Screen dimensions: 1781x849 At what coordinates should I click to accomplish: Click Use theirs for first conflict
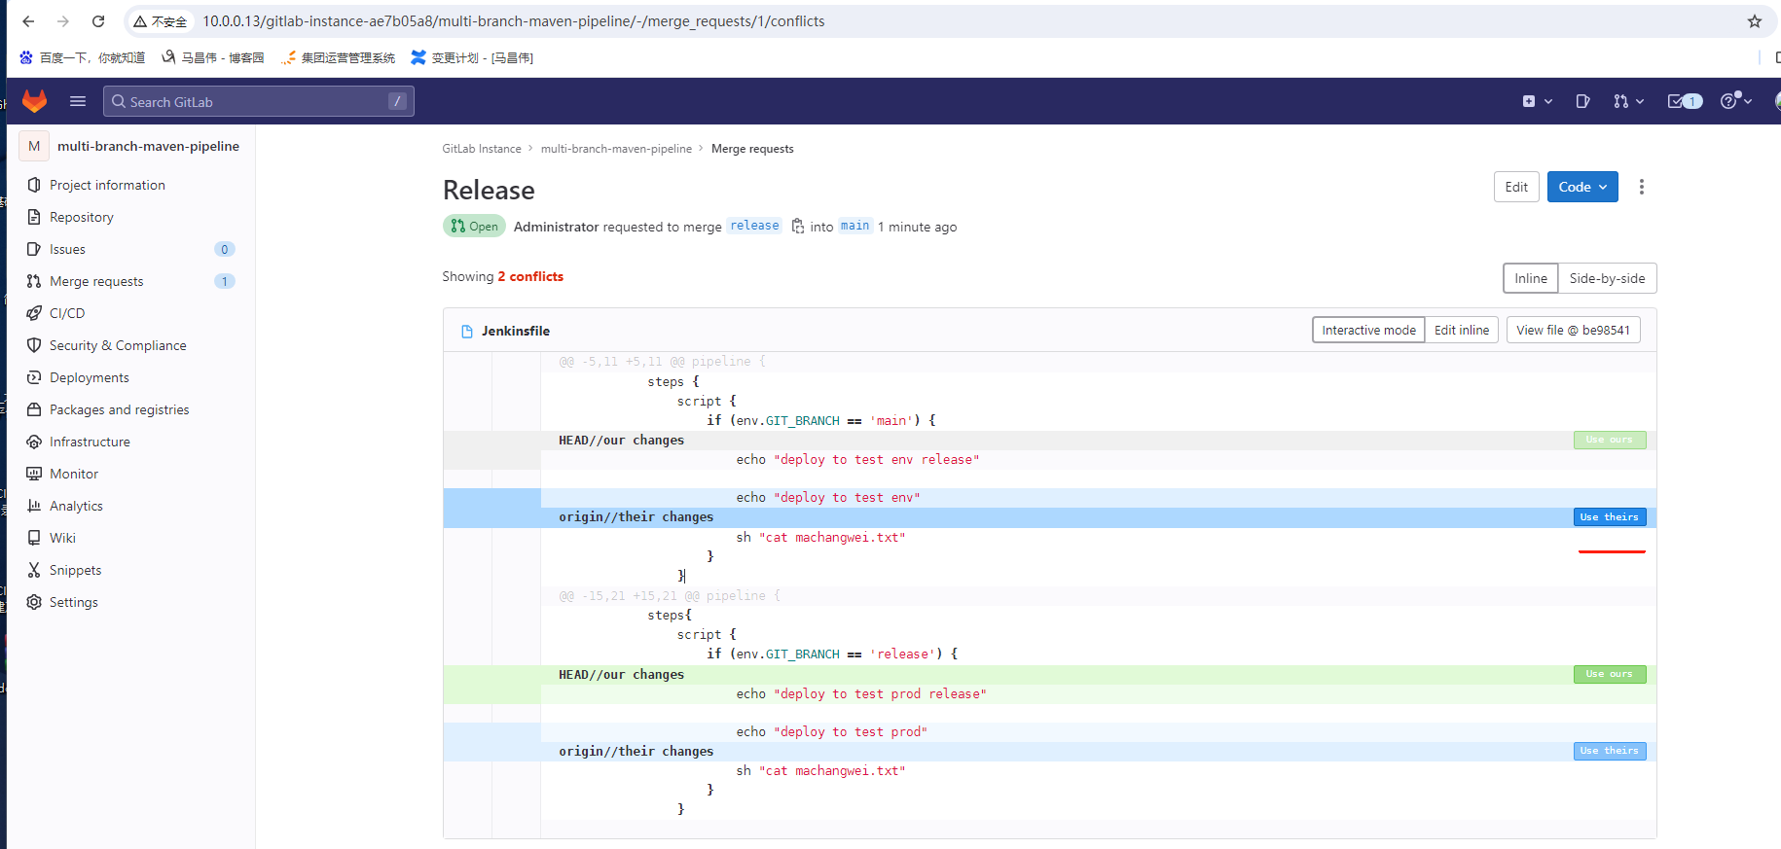coord(1610,517)
